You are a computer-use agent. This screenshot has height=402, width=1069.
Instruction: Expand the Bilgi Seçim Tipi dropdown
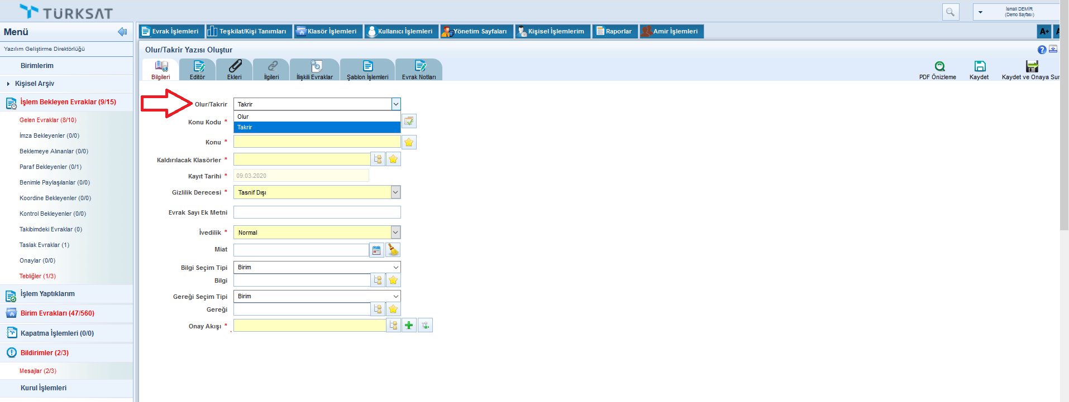pos(395,268)
